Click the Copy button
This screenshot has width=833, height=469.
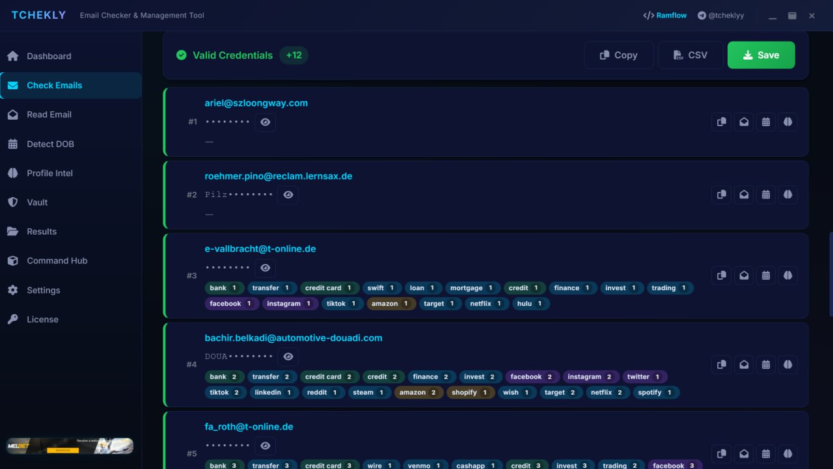point(619,55)
